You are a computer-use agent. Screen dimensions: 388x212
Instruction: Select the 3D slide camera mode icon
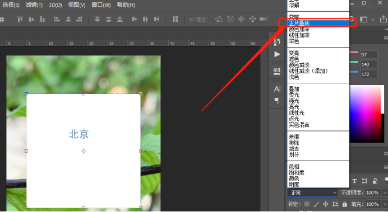pos(252,19)
